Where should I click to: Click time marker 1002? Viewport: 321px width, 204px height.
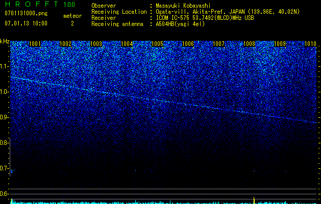(65, 44)
